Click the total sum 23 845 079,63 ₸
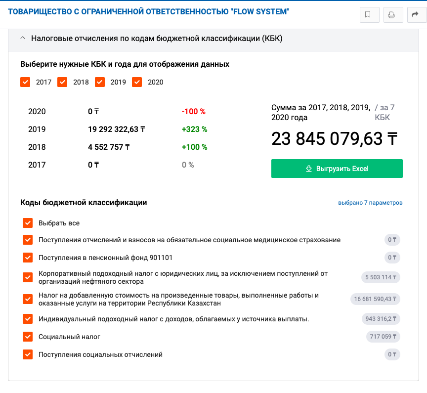427x393 pixels. 335,138
